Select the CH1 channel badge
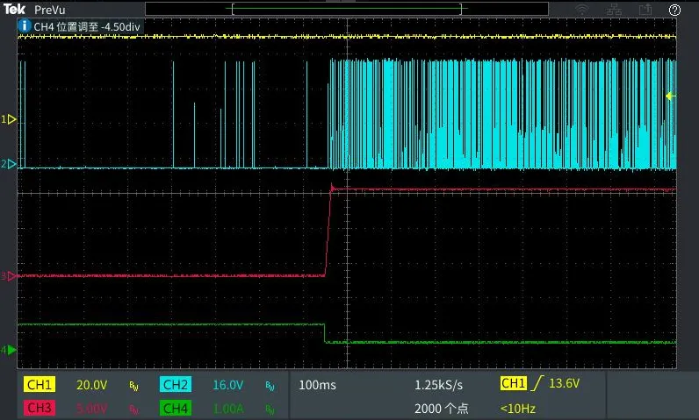Viewport: 699px width, 420px height. [x=40, y=384]
